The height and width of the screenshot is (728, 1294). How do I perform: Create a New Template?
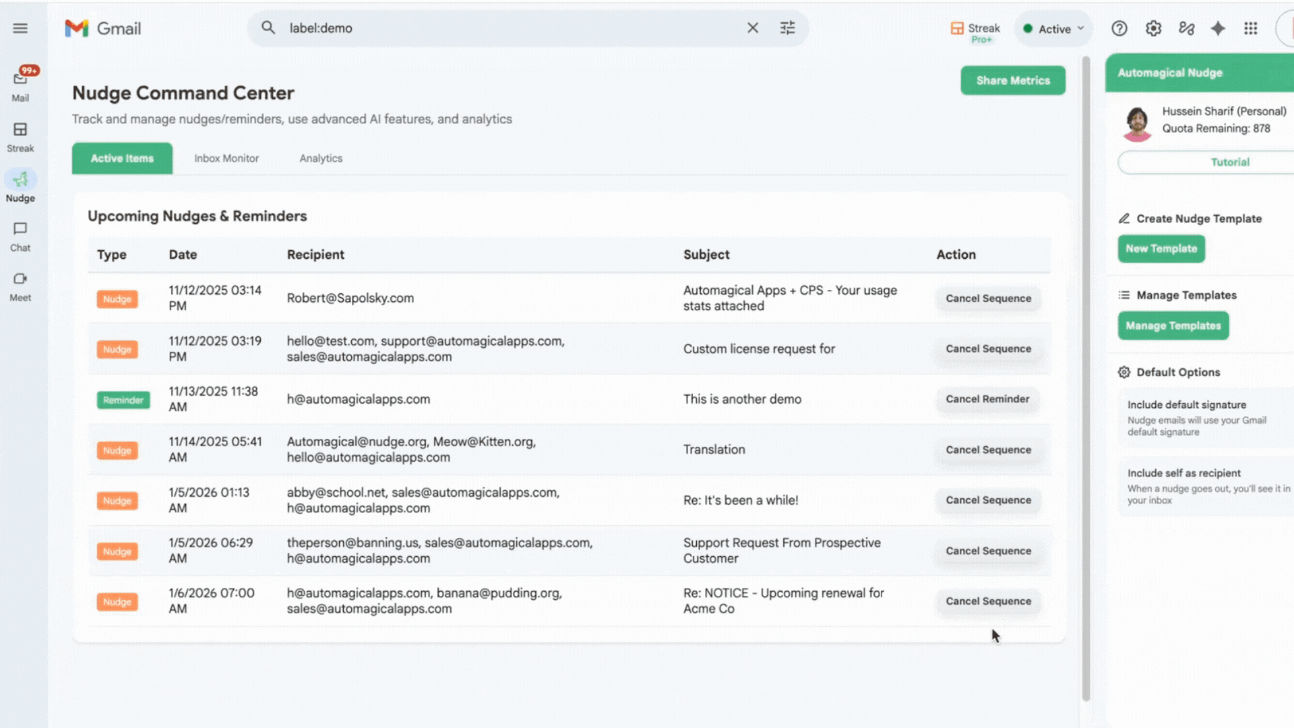point(1161,248)
